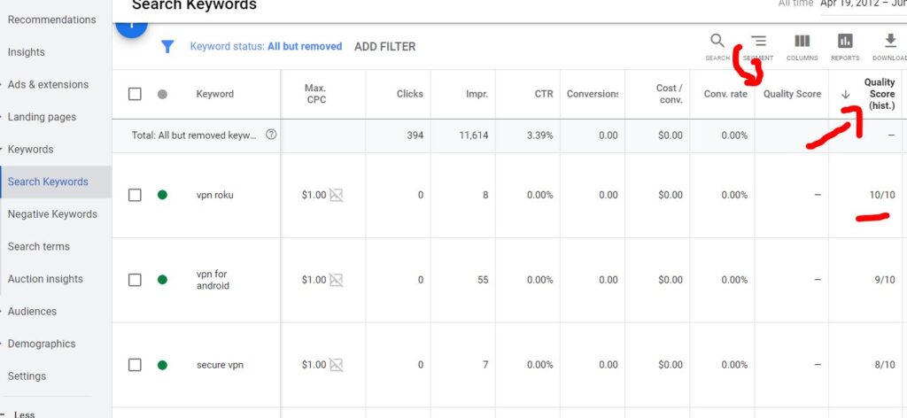Click the green status dot for vpn roku
907x418 pixels.
(162, 195)
